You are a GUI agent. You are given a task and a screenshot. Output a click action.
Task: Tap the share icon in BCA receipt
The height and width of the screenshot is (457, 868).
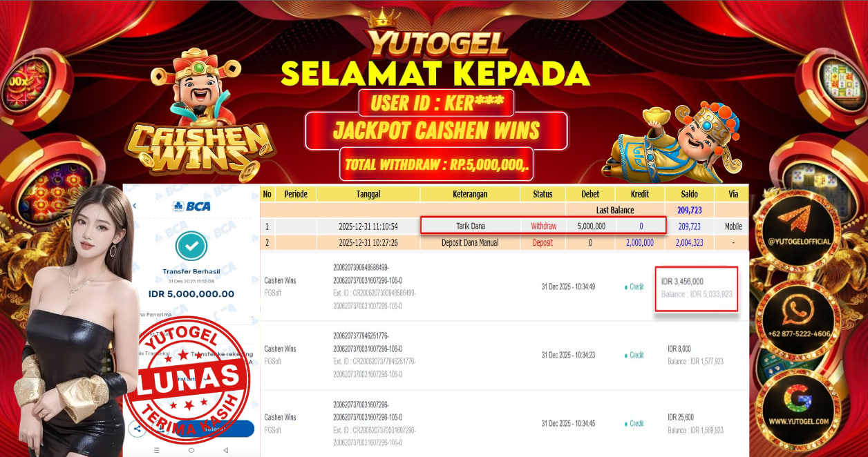click(x=137, y=429)
